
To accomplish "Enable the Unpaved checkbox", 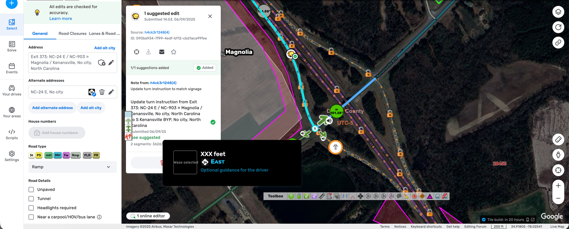I will [x=31, y=189].
